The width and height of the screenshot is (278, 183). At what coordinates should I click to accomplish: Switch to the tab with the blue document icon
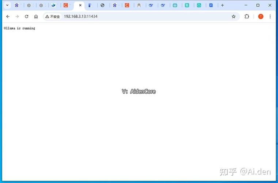click(211, 5)
